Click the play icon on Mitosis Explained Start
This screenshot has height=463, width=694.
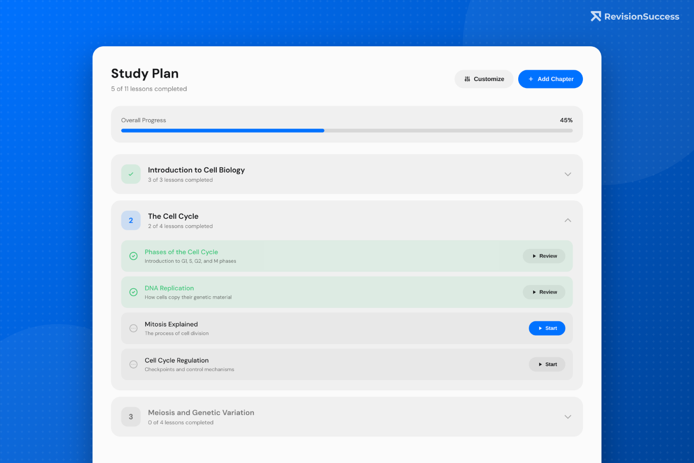tap(540, 329)
